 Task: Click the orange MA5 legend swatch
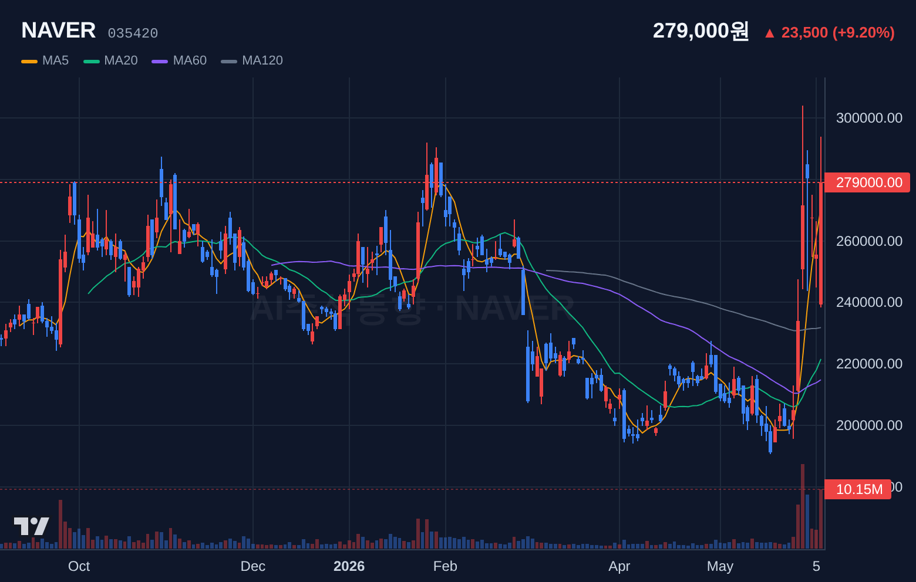29,61
